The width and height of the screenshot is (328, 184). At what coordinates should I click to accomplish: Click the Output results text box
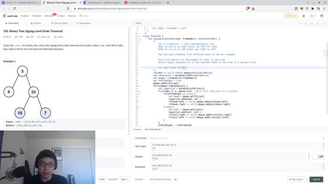point(230,157)
